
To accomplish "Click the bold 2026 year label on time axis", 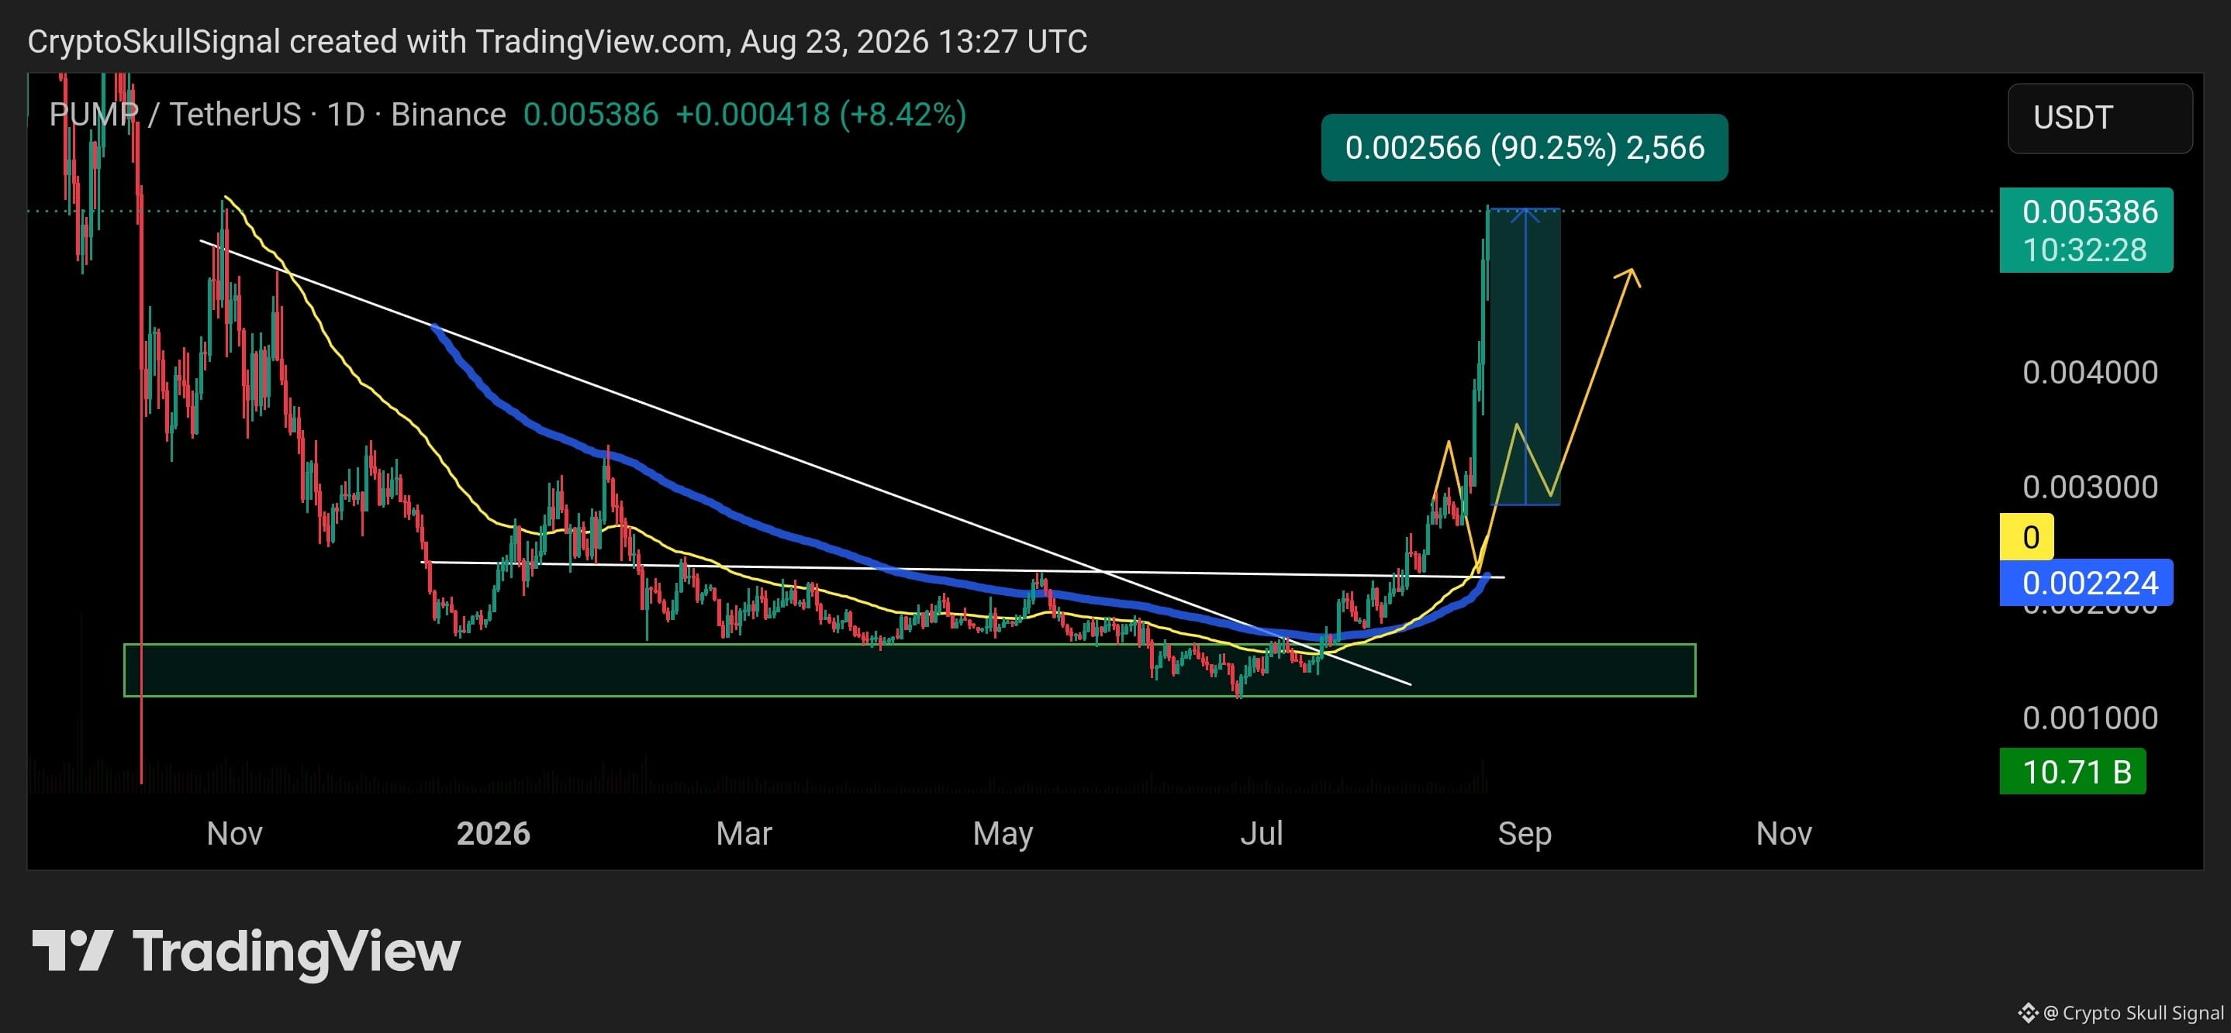I will click(492, 833).
